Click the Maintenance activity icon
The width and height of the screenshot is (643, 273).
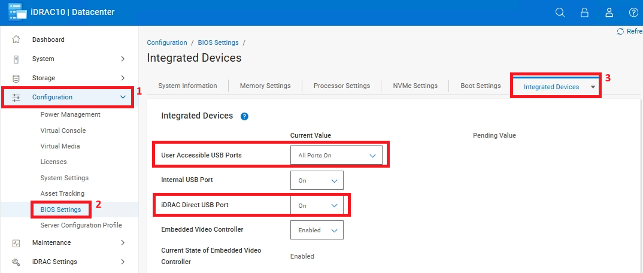click(16, 243)
